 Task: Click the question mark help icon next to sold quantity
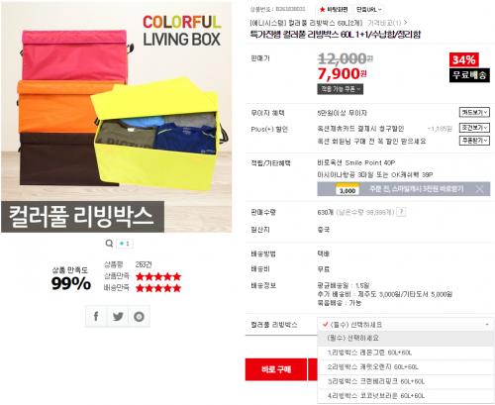(x=401, y=212)
